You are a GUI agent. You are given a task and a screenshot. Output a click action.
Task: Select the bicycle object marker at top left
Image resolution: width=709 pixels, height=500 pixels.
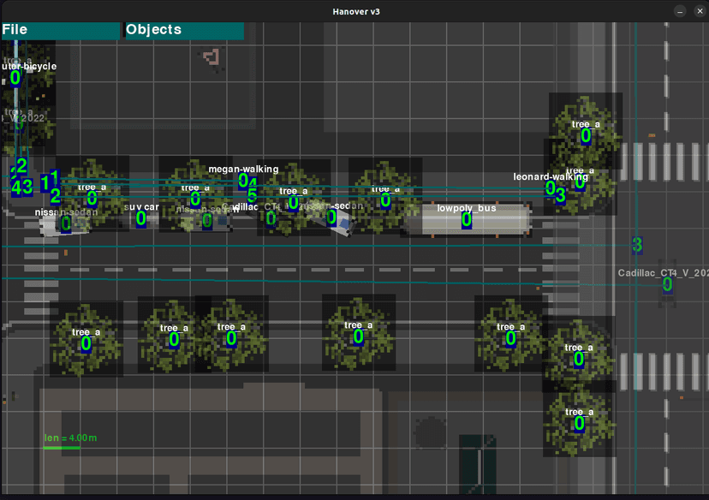(15, 79)
